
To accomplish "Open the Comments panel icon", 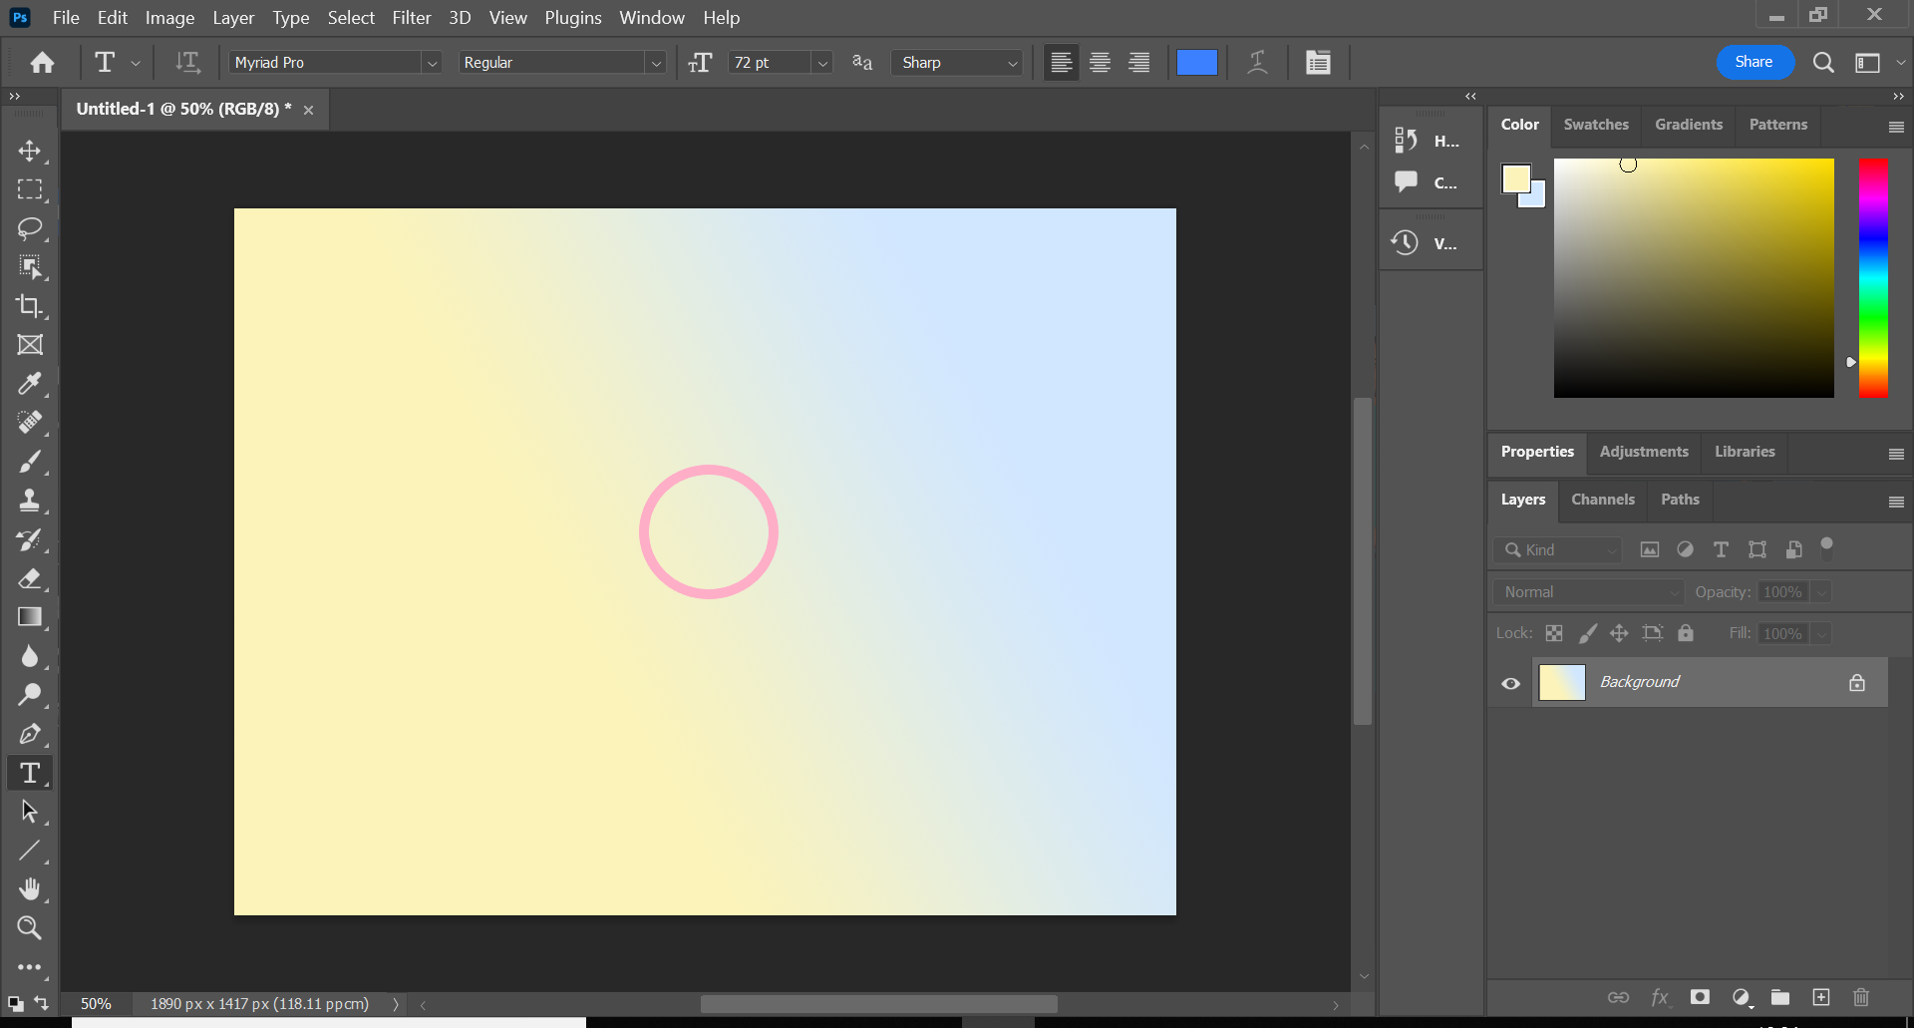I will coord(1406,181).
